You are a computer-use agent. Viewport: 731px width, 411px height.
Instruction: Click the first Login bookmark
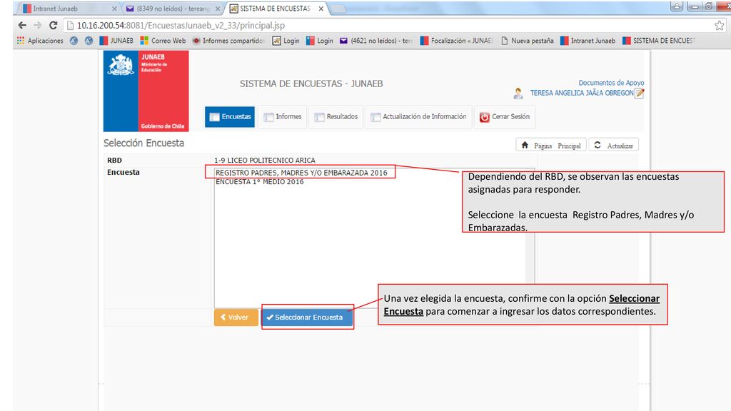pos(286,41)
